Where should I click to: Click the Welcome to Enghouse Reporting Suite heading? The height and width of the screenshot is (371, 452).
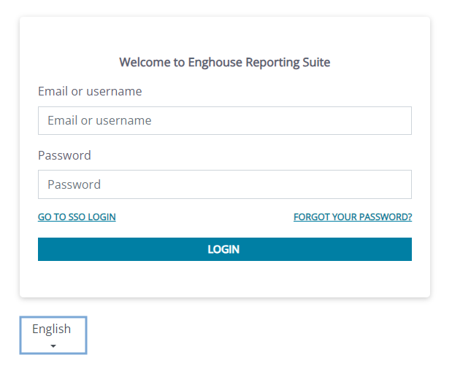(224, 63)
